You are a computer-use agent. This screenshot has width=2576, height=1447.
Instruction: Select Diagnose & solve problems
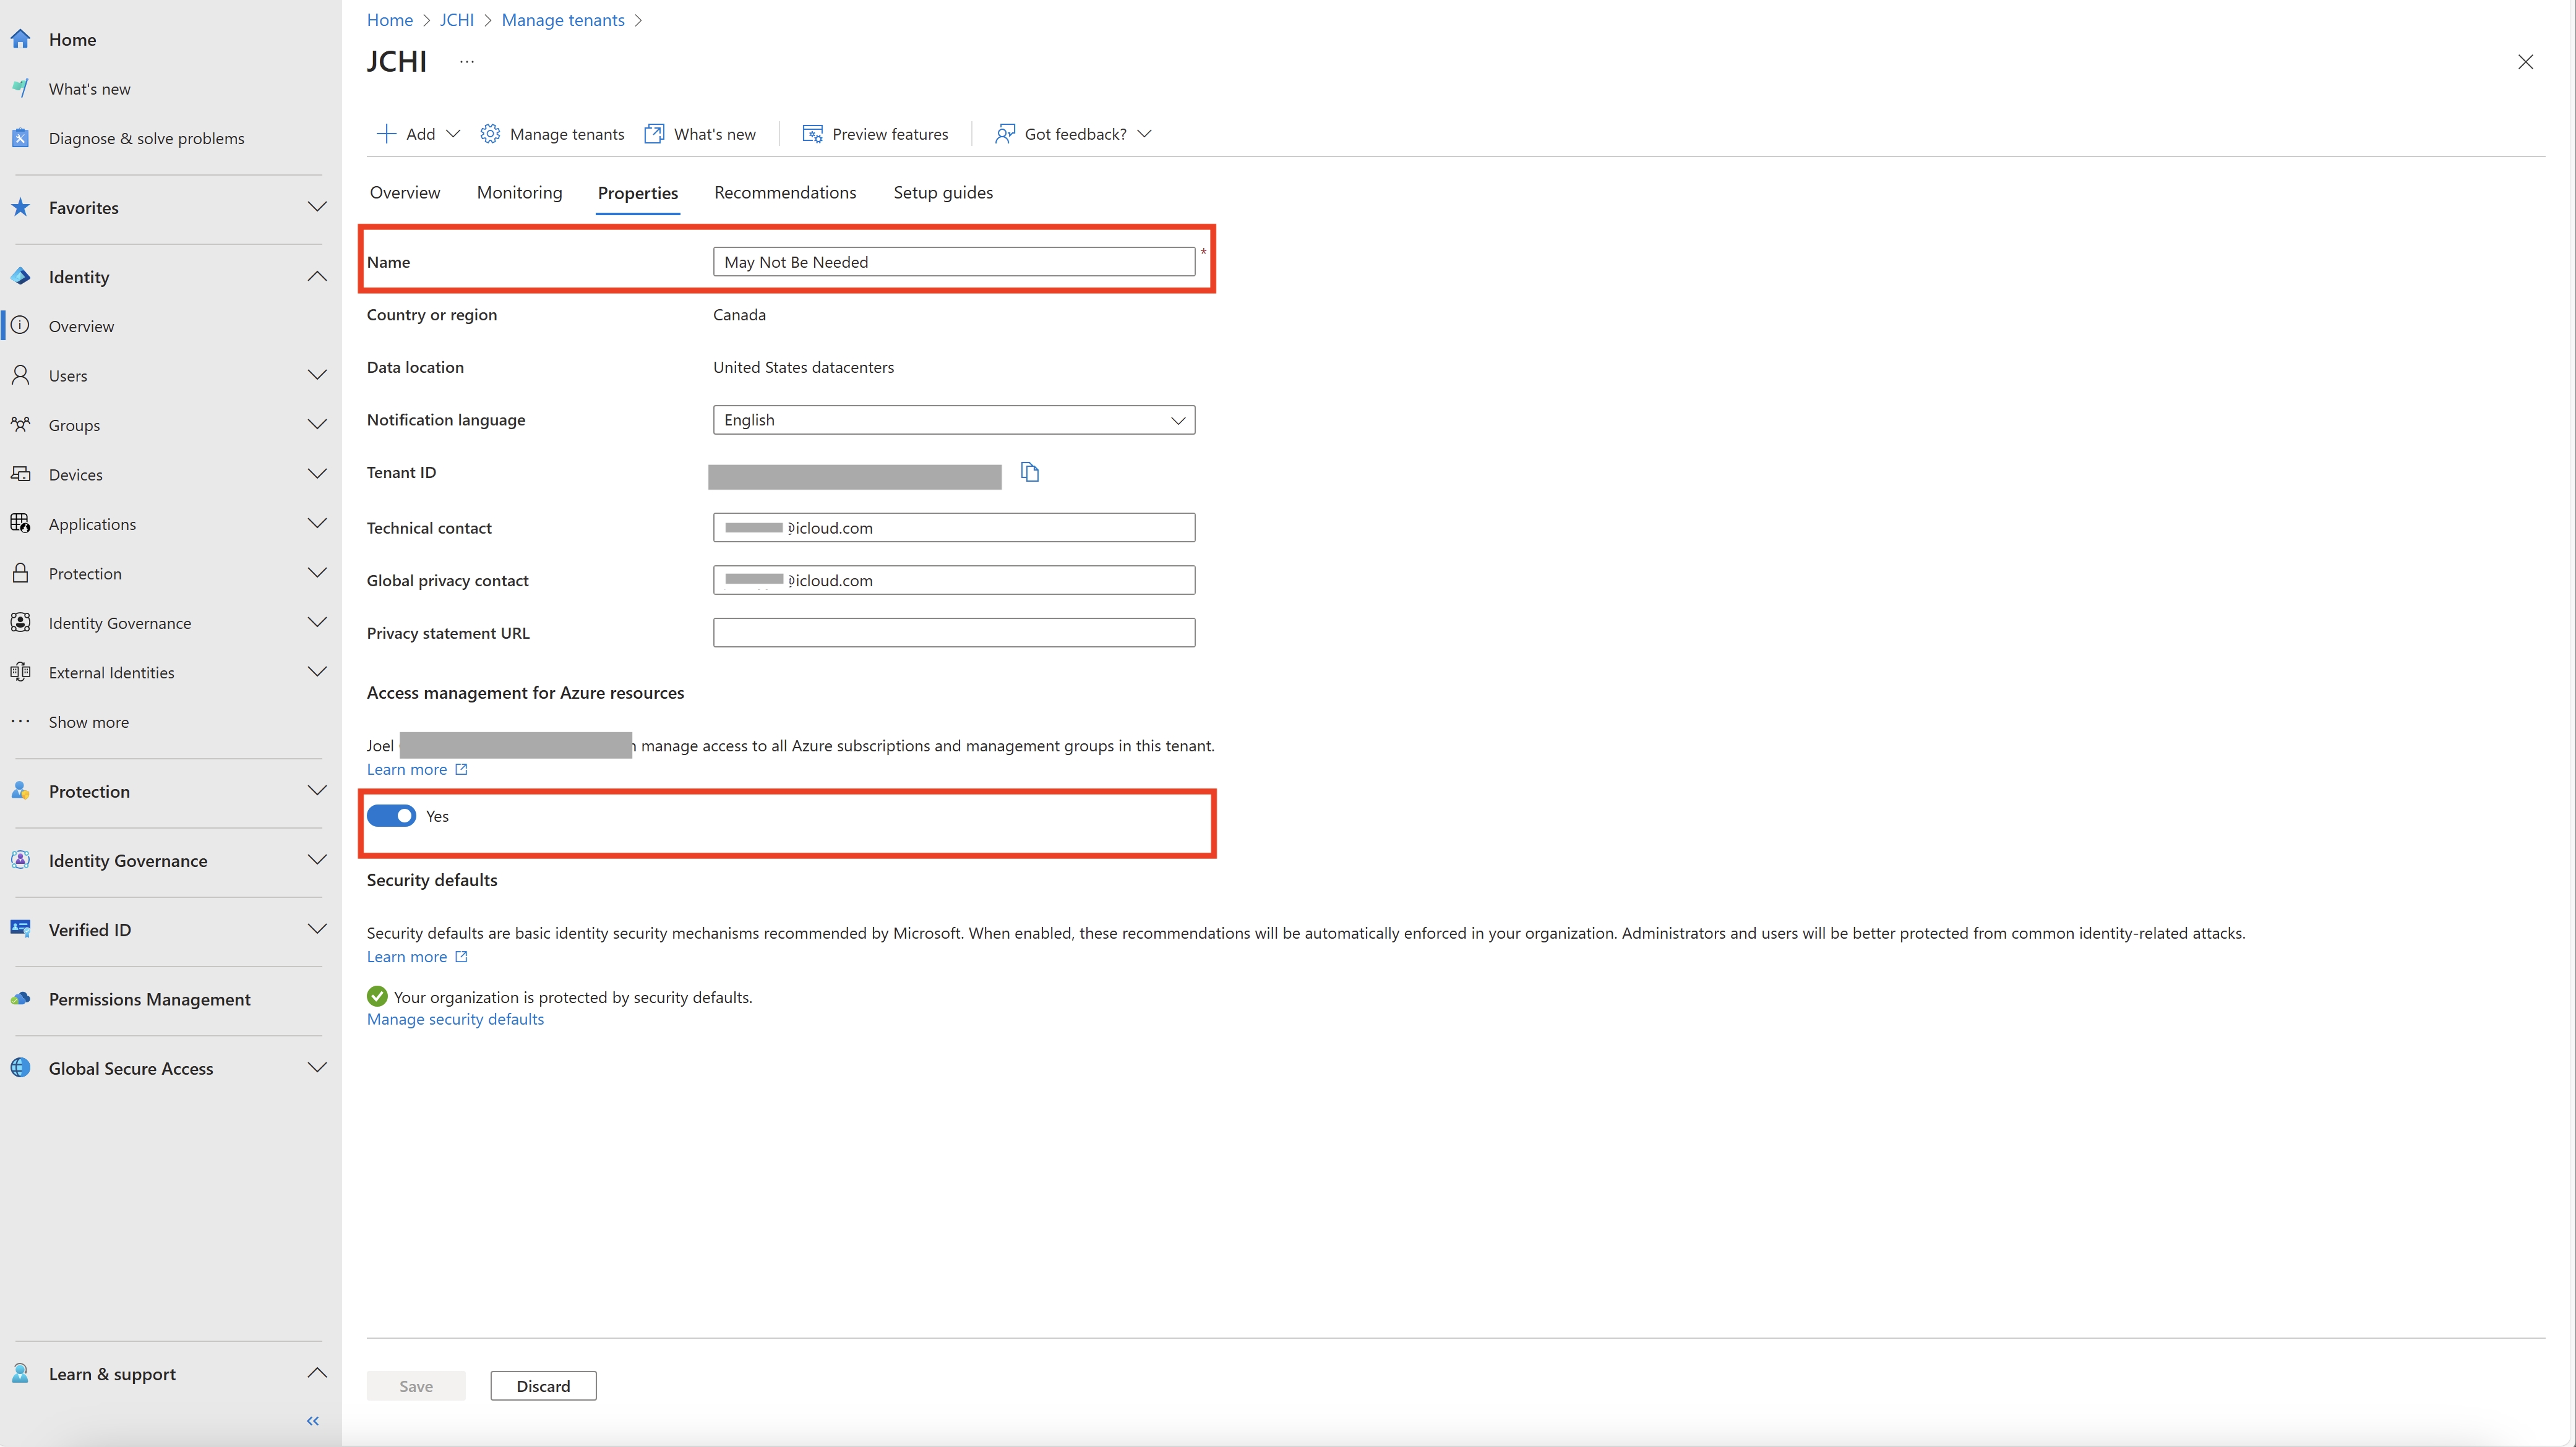pyautogui.click(x=146, y=138)
